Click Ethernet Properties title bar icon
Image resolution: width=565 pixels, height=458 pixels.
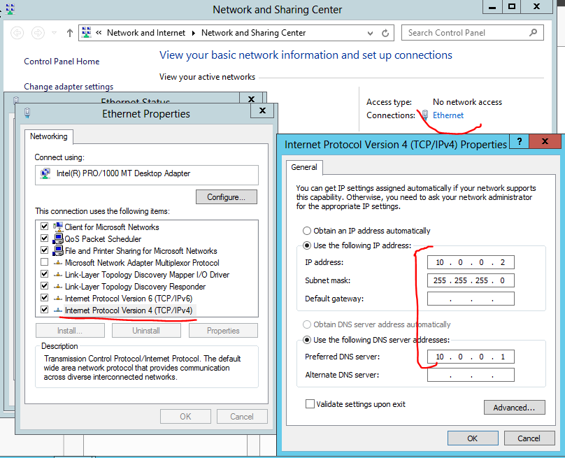pyautogui.click(x=27, y=113)
